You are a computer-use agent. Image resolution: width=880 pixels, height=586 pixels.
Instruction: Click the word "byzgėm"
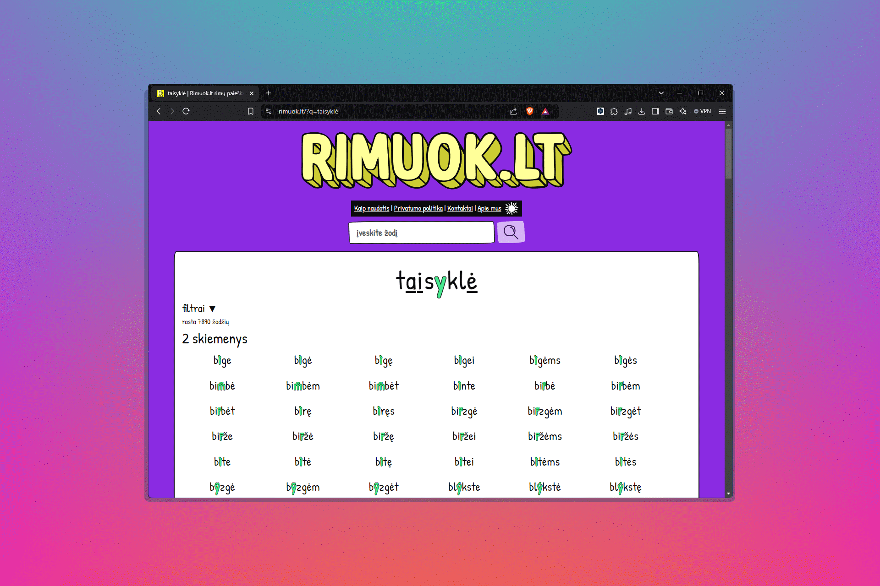point(303,488)
